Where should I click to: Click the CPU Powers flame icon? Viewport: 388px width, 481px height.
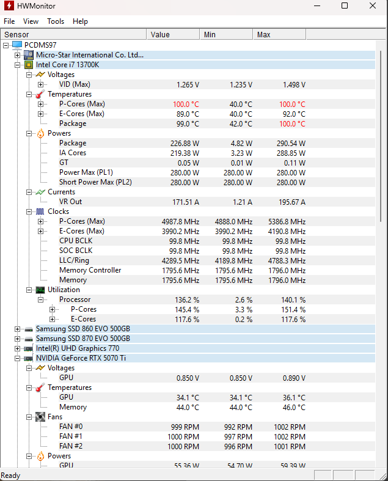tap(40, 133)
